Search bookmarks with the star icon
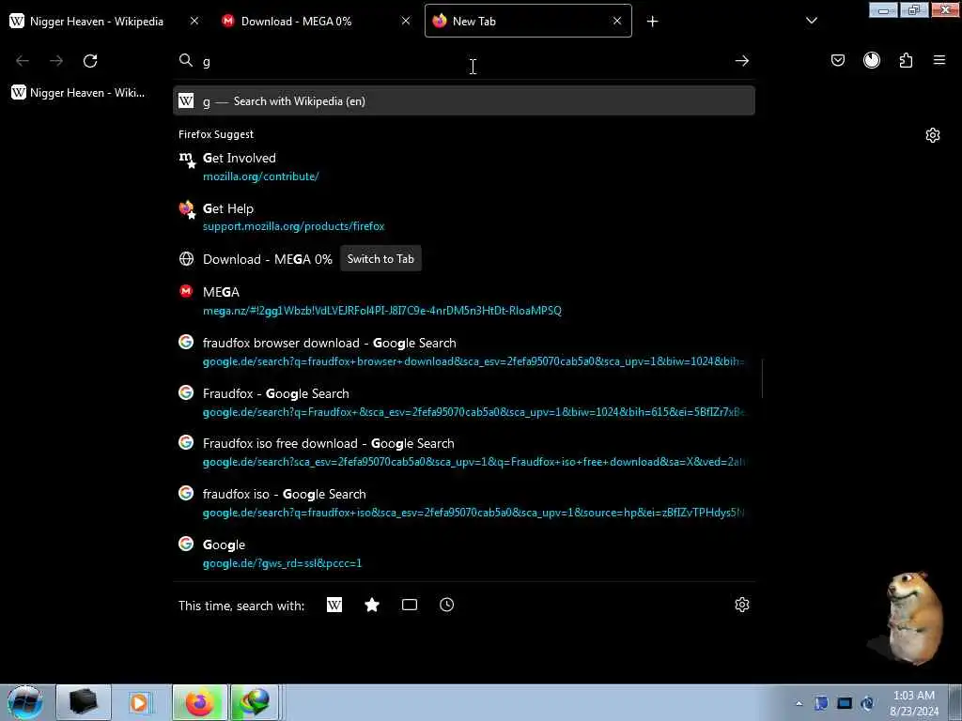Screen dimensions: 962x721 pyautogui.click(x=372, y=606)
